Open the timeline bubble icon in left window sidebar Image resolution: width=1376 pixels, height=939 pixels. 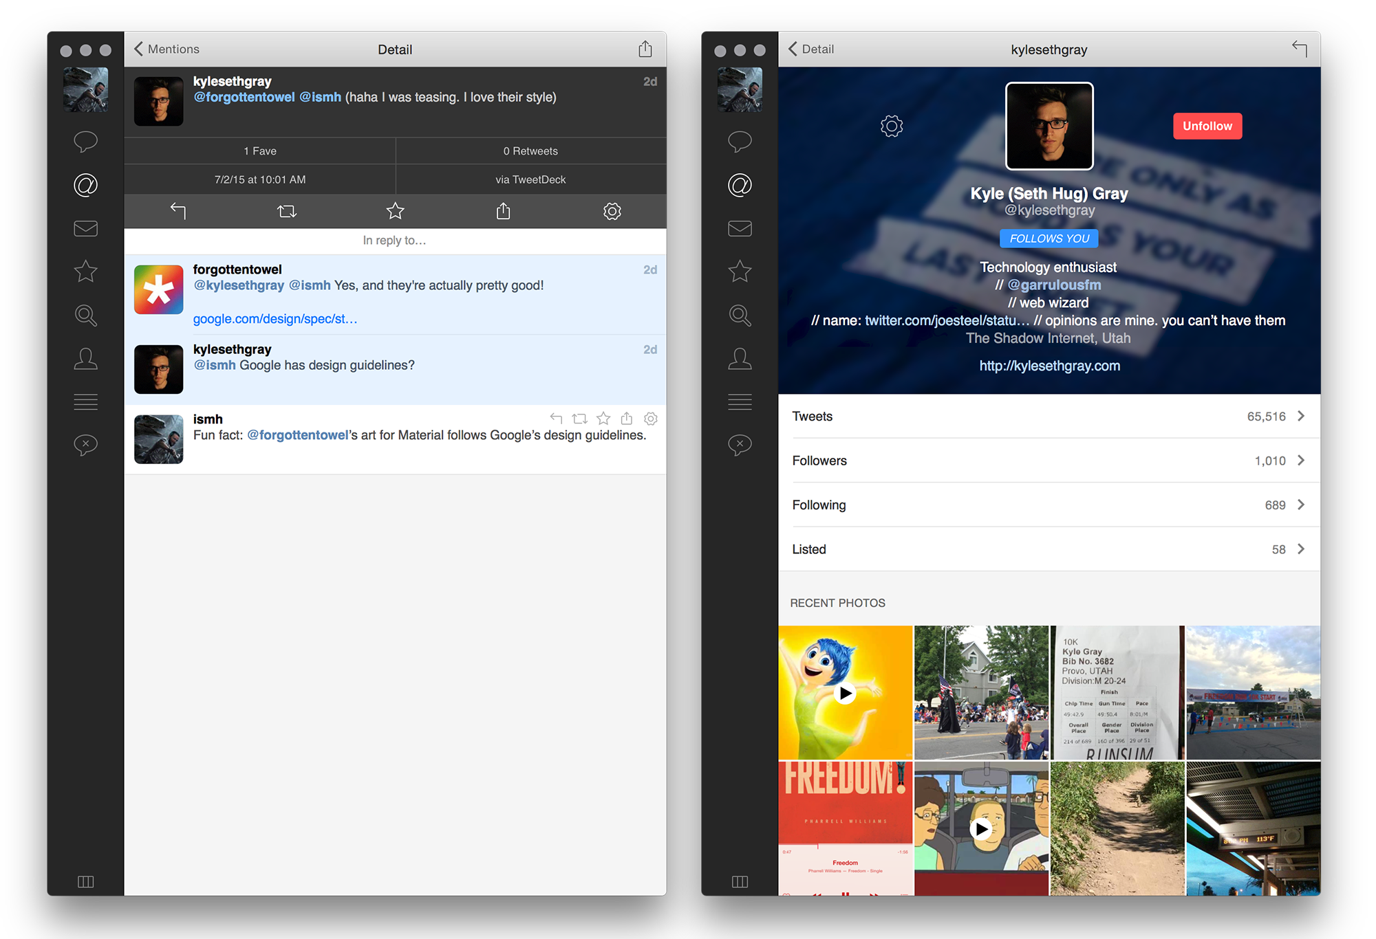click(85, 142)
